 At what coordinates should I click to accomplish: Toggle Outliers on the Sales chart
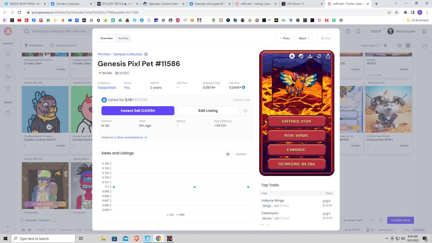point(229,154)
